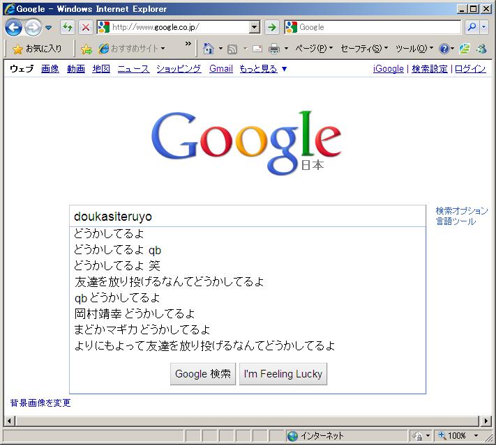Open the お気に入り favorites button
Image resolution: width=496 pixels, height=445 pixels.
point(37,49)
